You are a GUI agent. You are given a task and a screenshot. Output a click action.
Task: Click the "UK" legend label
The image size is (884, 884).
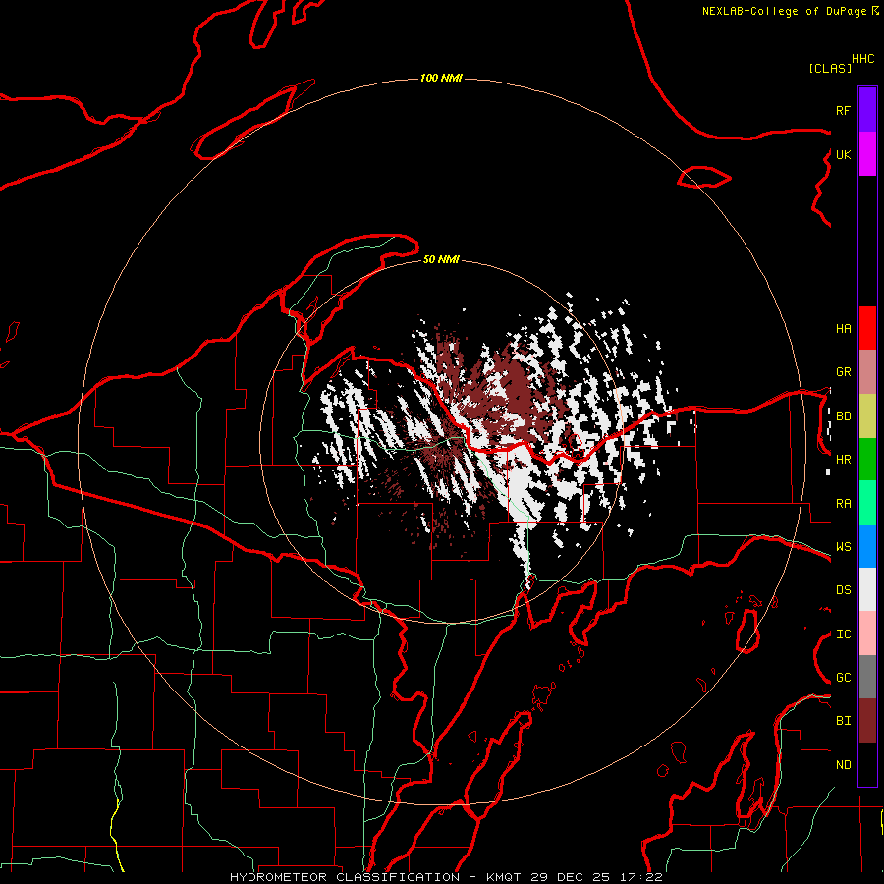[x=843, y=154]
